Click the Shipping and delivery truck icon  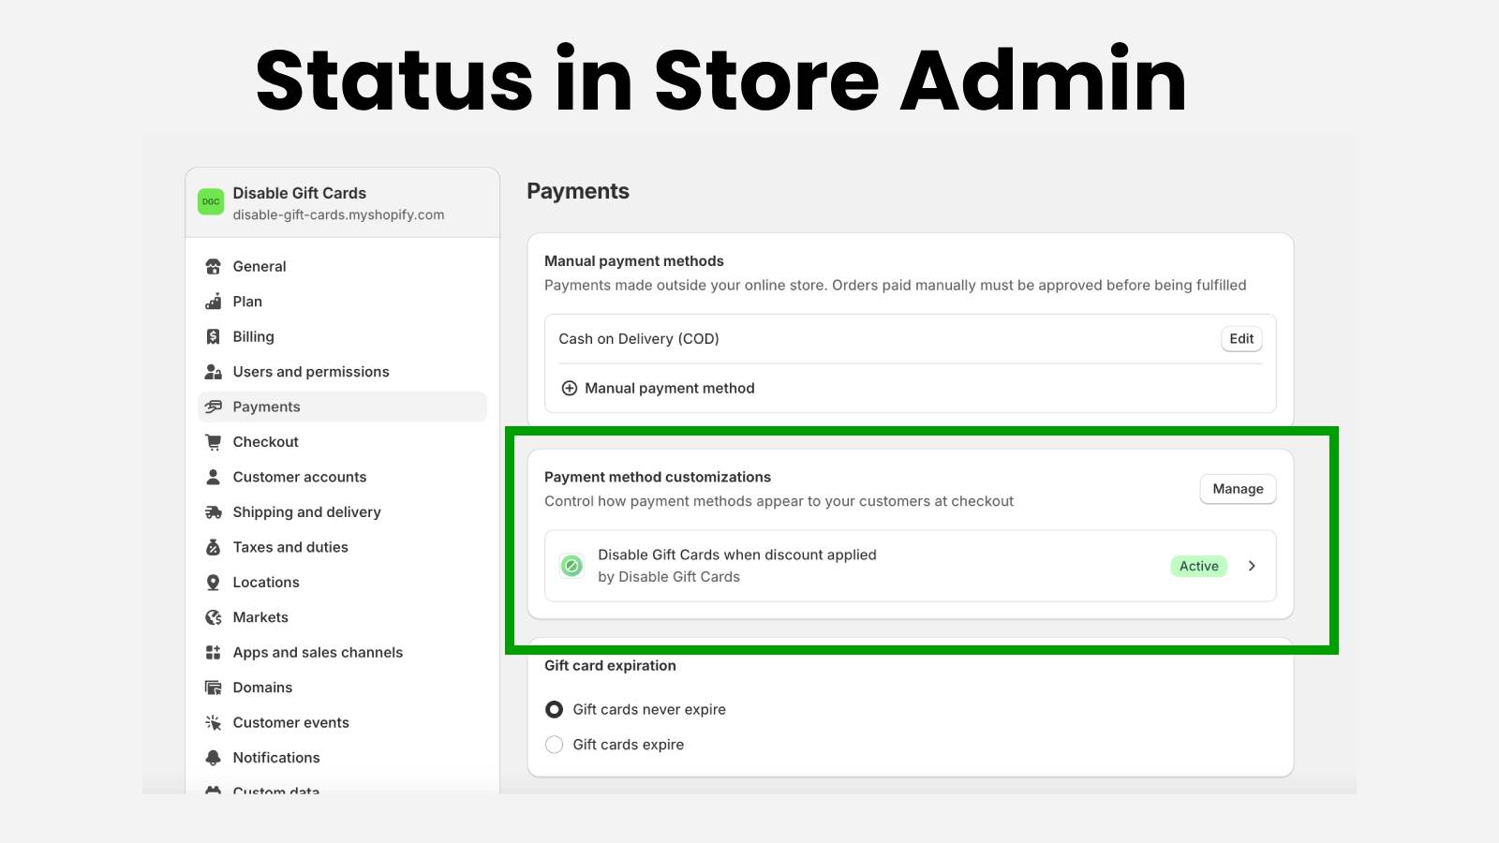coord(214,511)
